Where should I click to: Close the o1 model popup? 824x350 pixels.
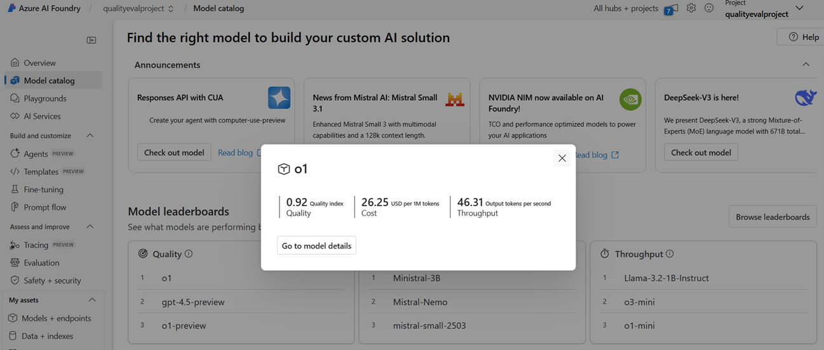[562, 158]
